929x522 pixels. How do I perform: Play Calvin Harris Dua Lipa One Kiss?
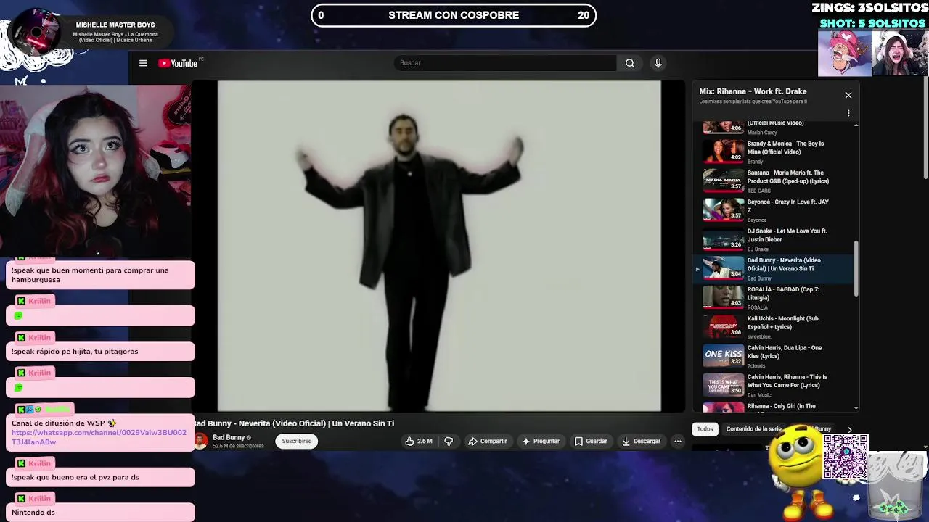pyautogui.click(x=772, y=356)
